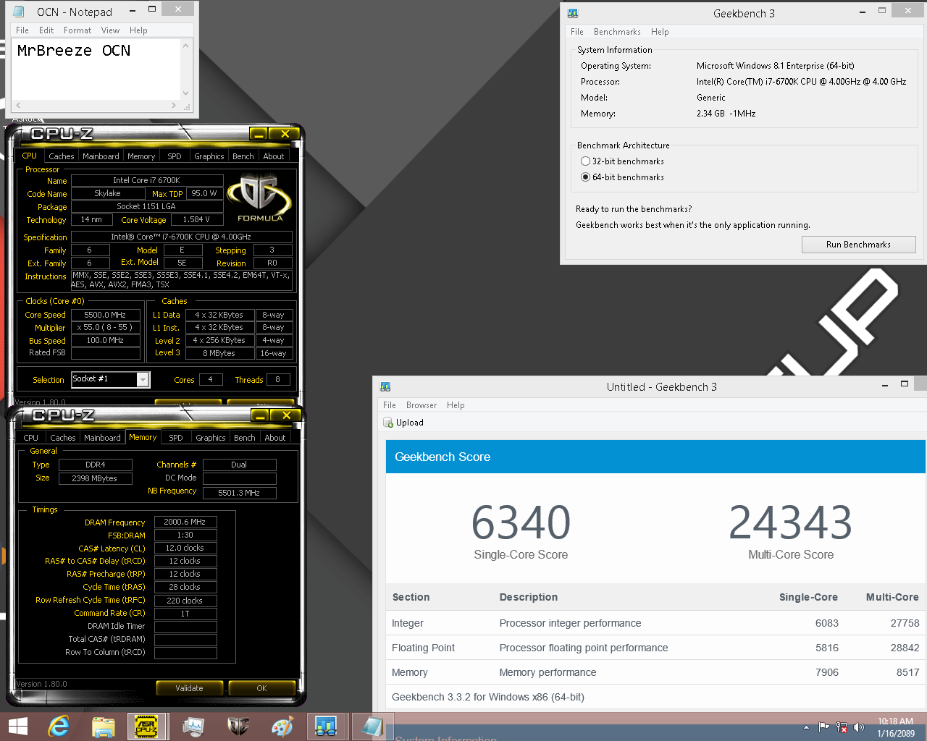Open the Graphics tab in the upper CPU-Z window
The image size is (927, 741).
coord(209,156)
